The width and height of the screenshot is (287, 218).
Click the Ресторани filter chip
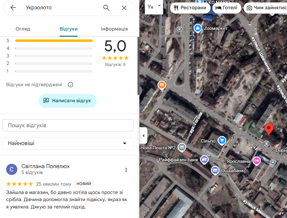pyautogui.click(x=191, y=8)
